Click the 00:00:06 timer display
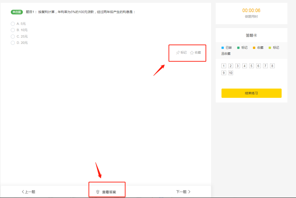This screenshot has height=198, width=296. (251, 11)
